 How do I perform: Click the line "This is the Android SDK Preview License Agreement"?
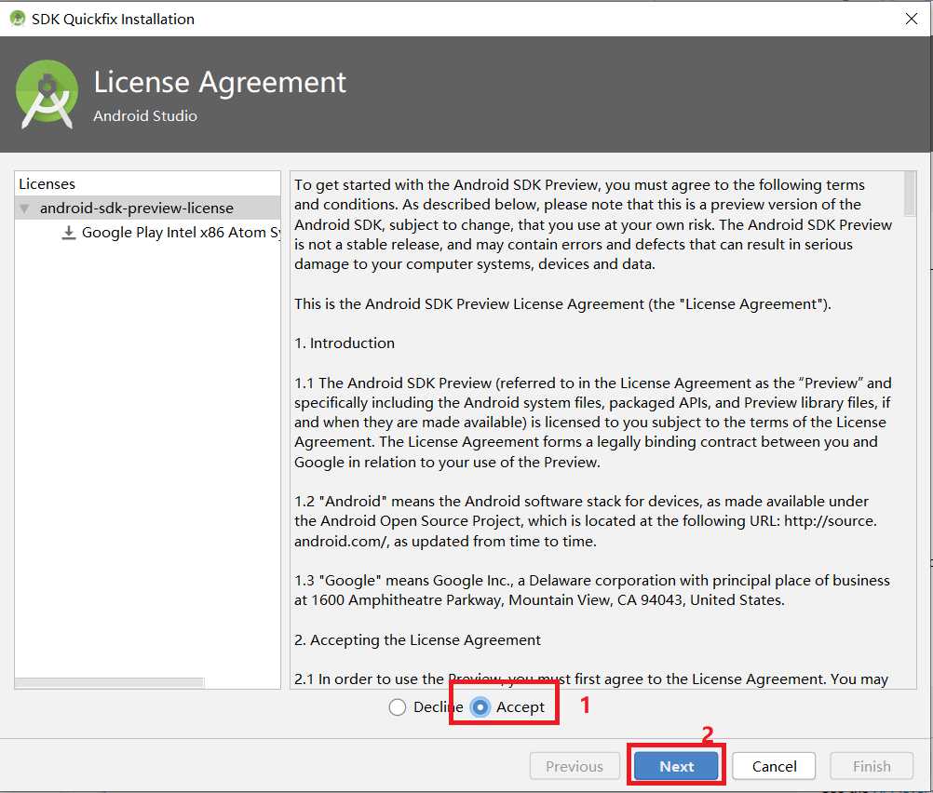coord(562,304)
